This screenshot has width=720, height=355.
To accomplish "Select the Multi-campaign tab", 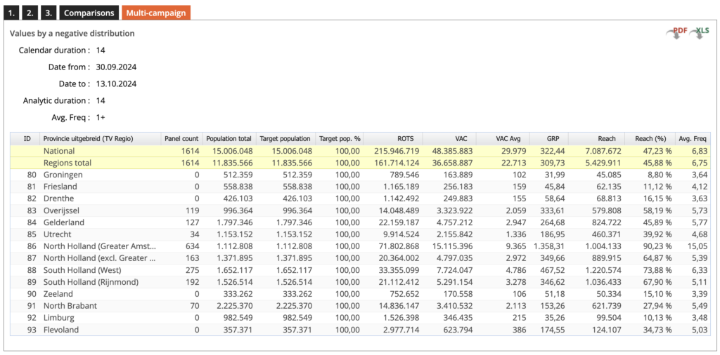I will [x=155, y=13].
